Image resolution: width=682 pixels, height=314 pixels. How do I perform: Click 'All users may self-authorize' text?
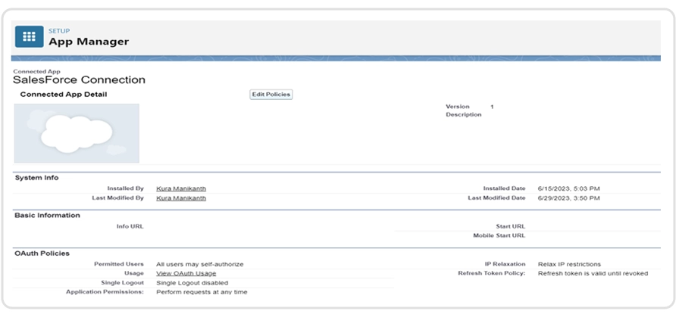[x=199, y=264]
